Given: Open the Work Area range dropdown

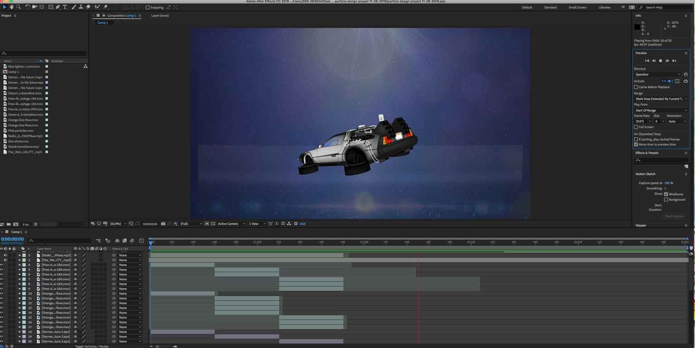Looking at the screenshot, I should [661, 99].
